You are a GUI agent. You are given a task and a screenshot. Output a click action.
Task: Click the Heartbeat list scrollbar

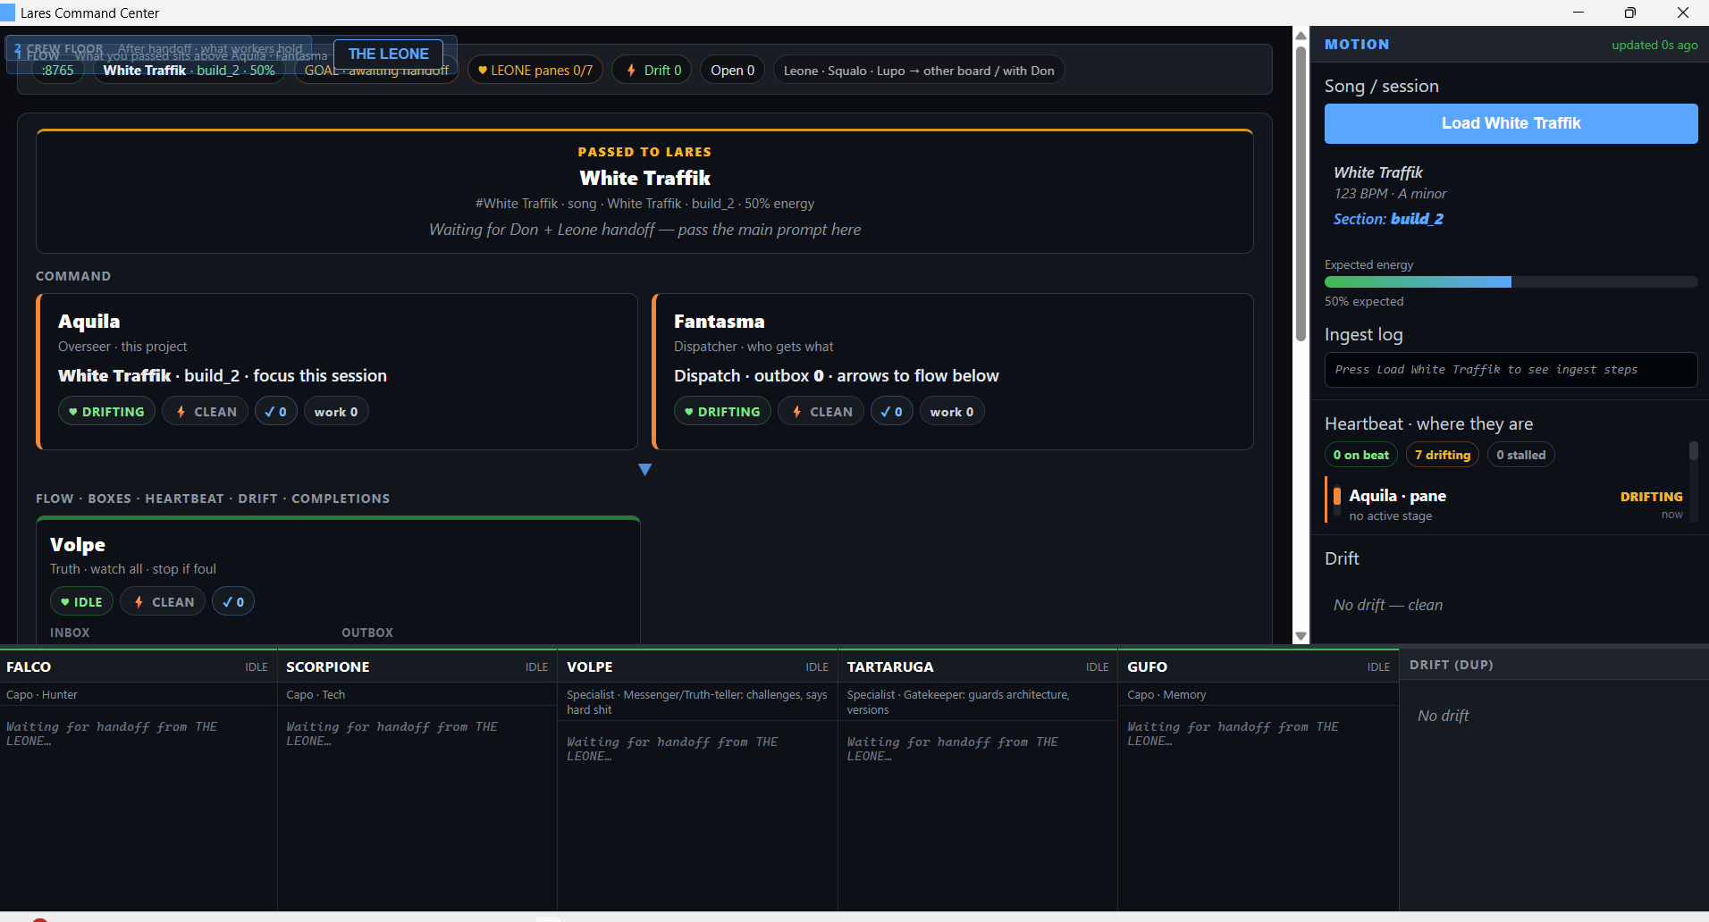(1693, 451)
